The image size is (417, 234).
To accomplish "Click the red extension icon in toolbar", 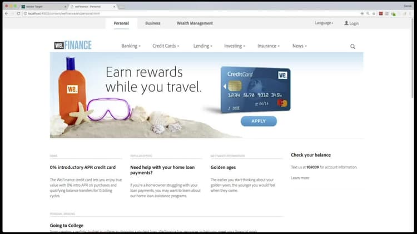I will 381,13.
